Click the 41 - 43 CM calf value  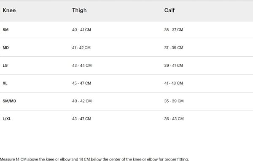[173, 83]
